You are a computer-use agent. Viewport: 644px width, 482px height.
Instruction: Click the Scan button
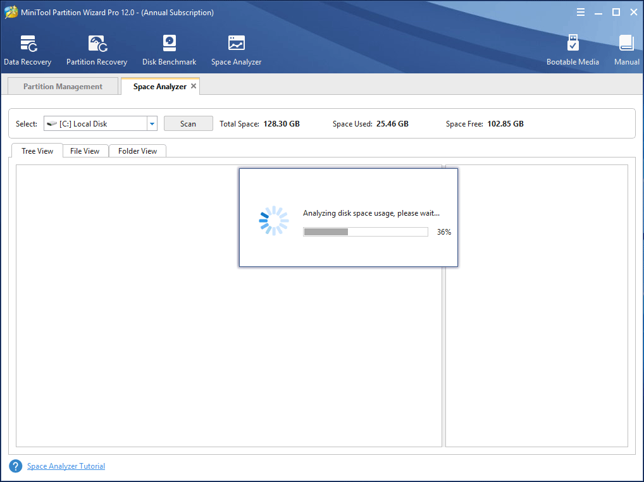tap(188, 123)
